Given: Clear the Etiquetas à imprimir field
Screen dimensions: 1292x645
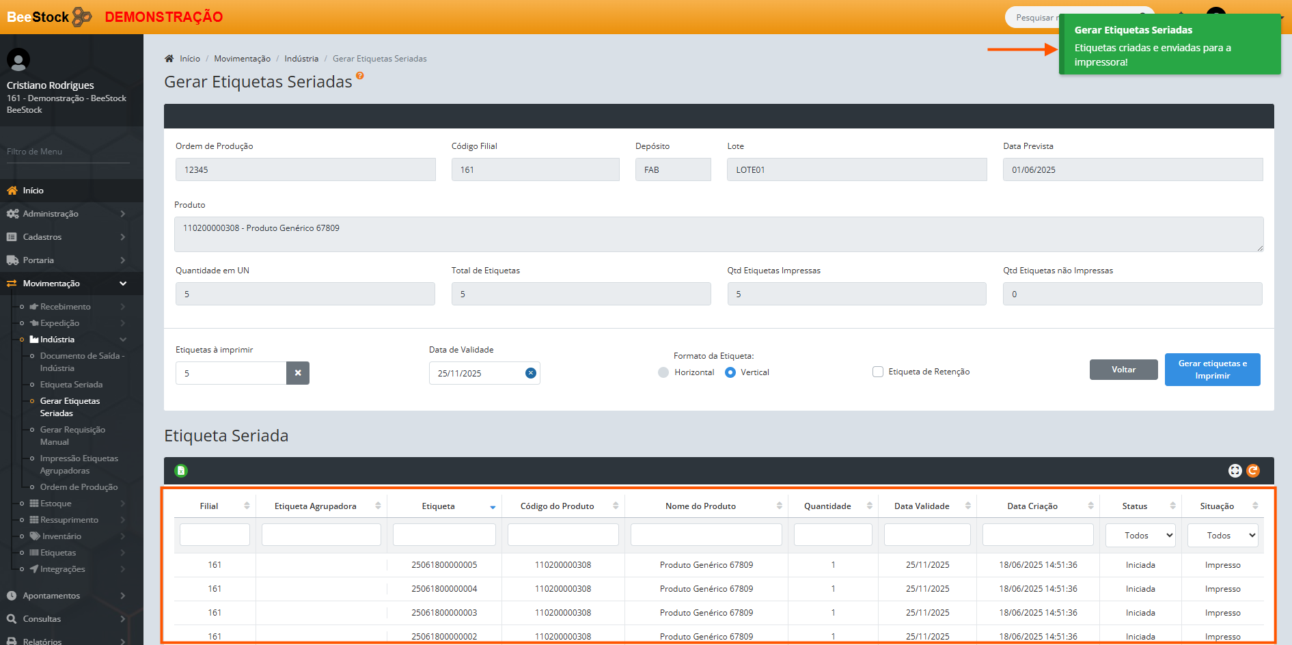Looking at the screenshot, I should (298, 373).
